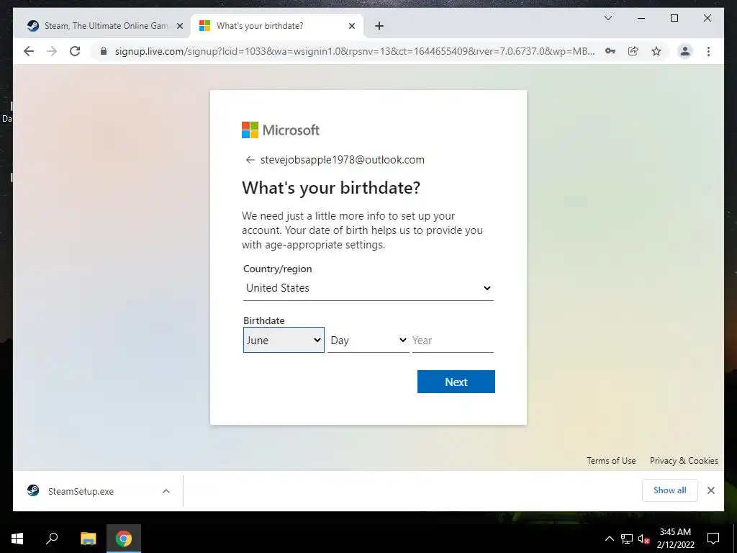Open a new tab with plus button
Screen dimensions: 737x553
(379, 27)
